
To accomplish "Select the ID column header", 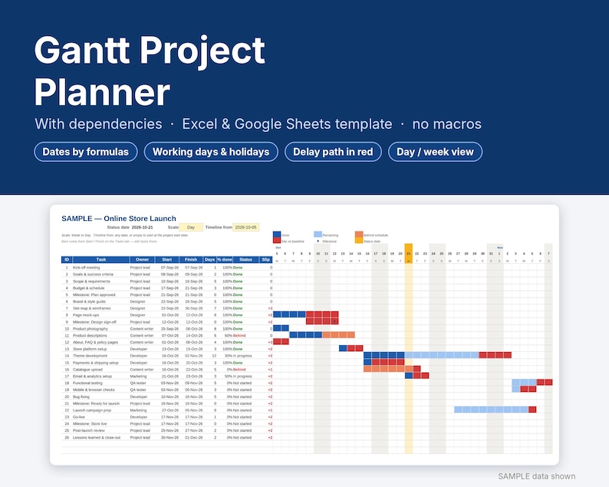I will (67, 259).
